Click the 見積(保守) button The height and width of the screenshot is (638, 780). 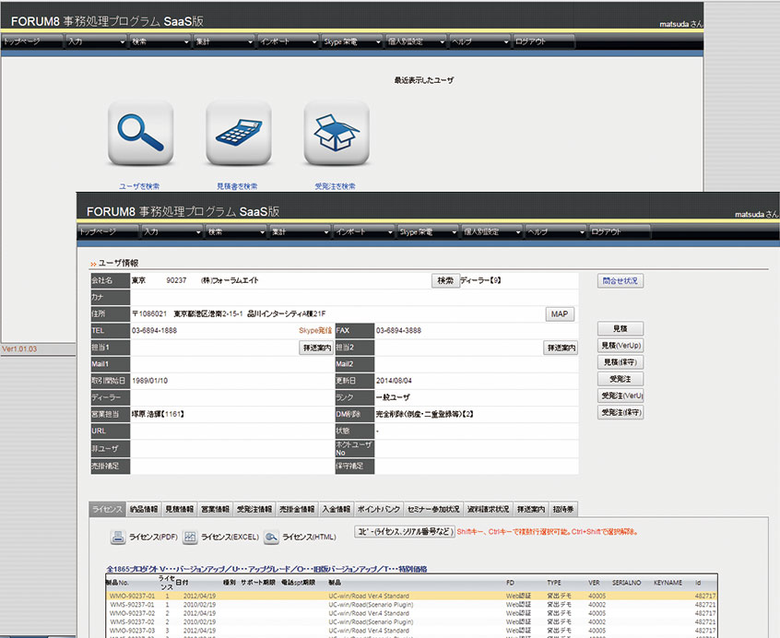620,362
